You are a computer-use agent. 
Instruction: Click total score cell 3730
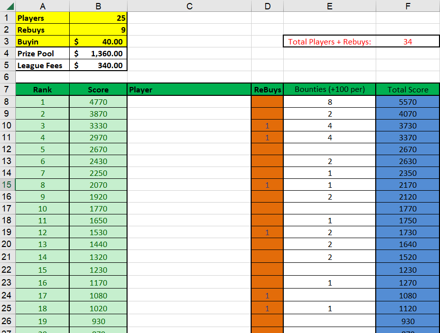(x=408, y=125)
